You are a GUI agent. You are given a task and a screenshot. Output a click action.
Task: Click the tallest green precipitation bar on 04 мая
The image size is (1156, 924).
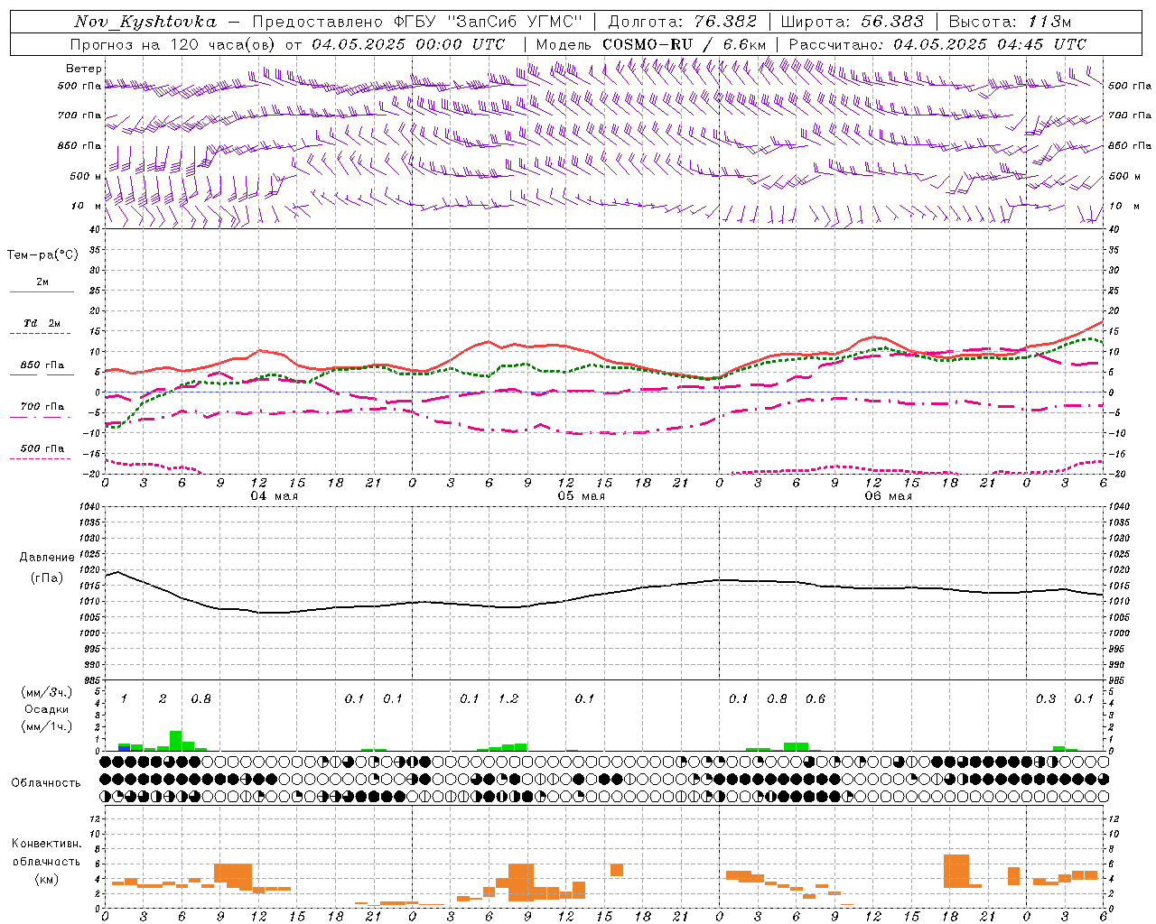[x=176, y=741]
